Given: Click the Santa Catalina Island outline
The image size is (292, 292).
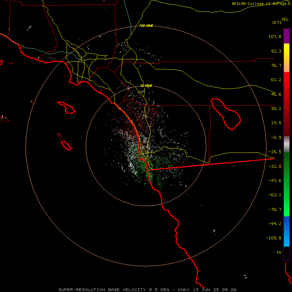Looking at the screenshot, I should pos(67,108).
